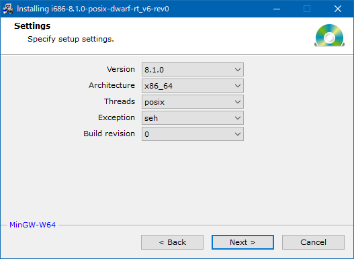This screenshot has height=259, width=354.
Task: Expand the Architecture combo box set to x86_64
Action: (193, 85)
